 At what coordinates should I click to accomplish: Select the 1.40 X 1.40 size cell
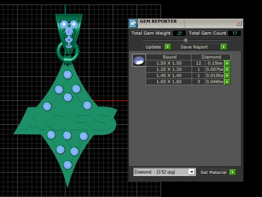[169, 76]
